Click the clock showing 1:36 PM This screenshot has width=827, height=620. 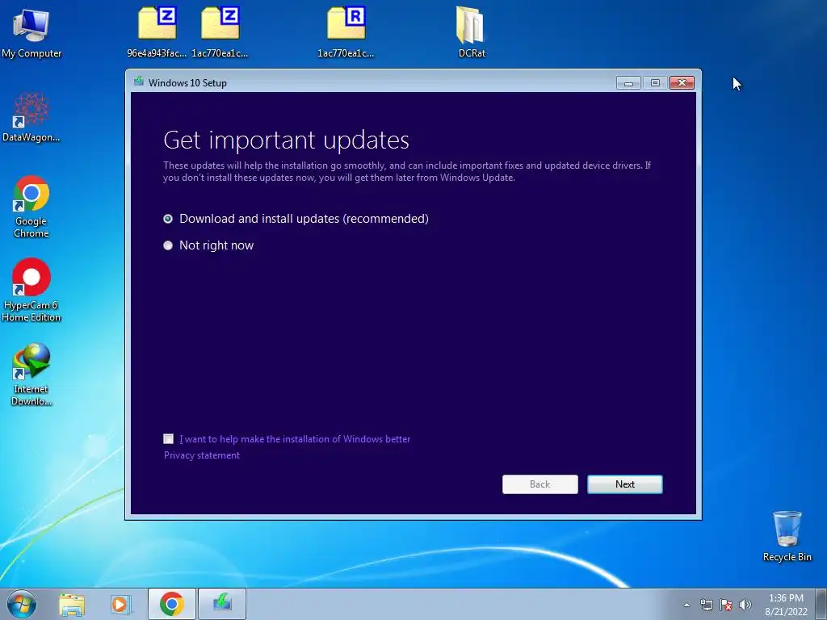[786, 598]
